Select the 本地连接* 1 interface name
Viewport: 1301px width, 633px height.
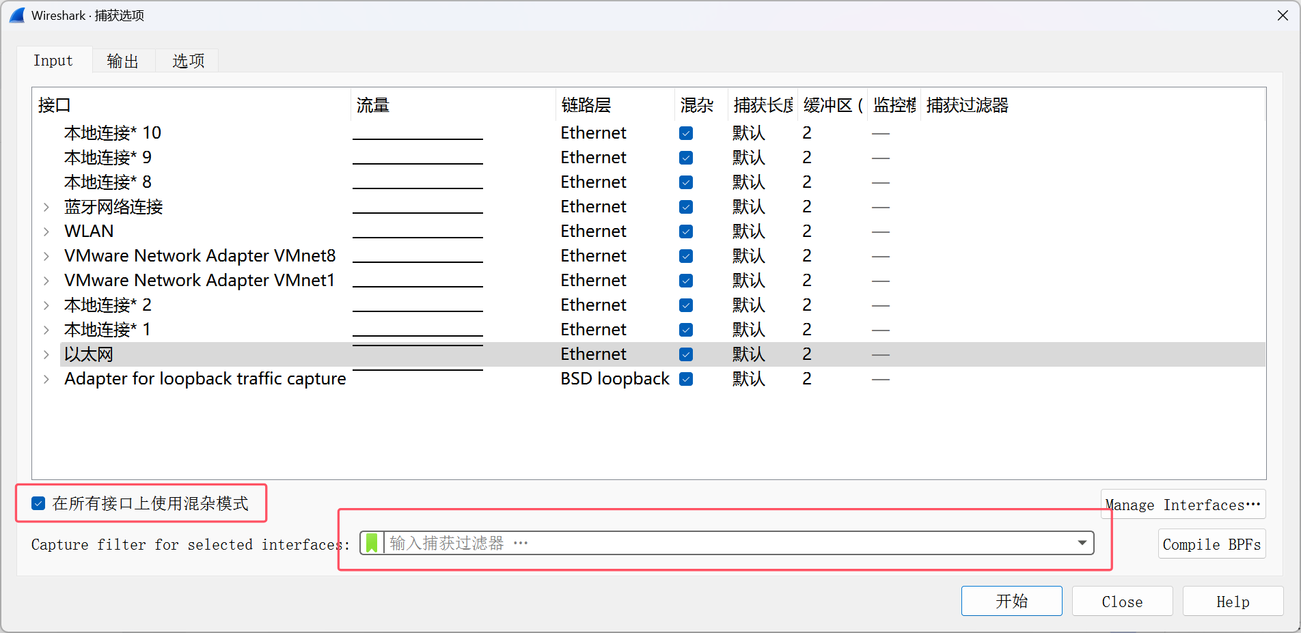click(x=107, y=330)
